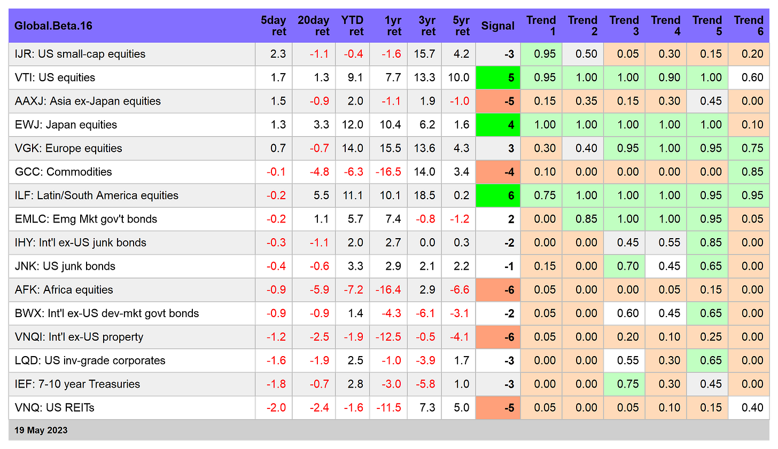Select the ILF: Latin/South America equities label
Viewport: 778px width, 449px height.
pyautogui.click(x=97, y=195)
